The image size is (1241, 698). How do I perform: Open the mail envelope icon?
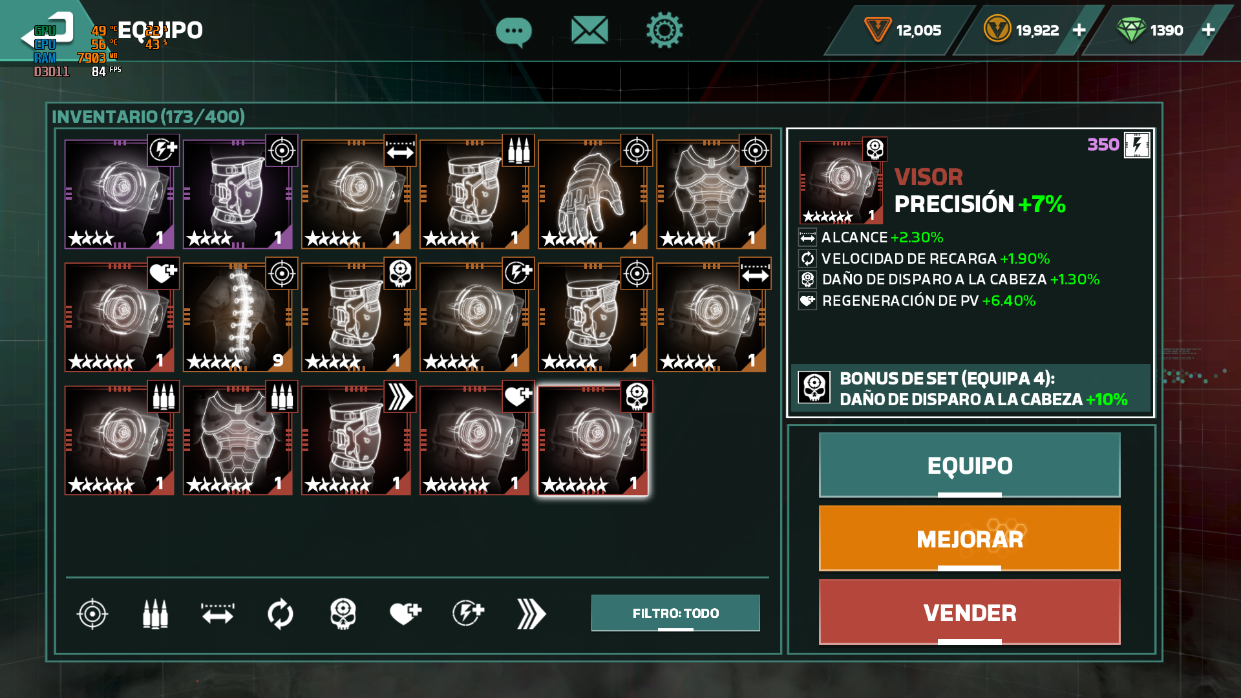tap(589, 30)
